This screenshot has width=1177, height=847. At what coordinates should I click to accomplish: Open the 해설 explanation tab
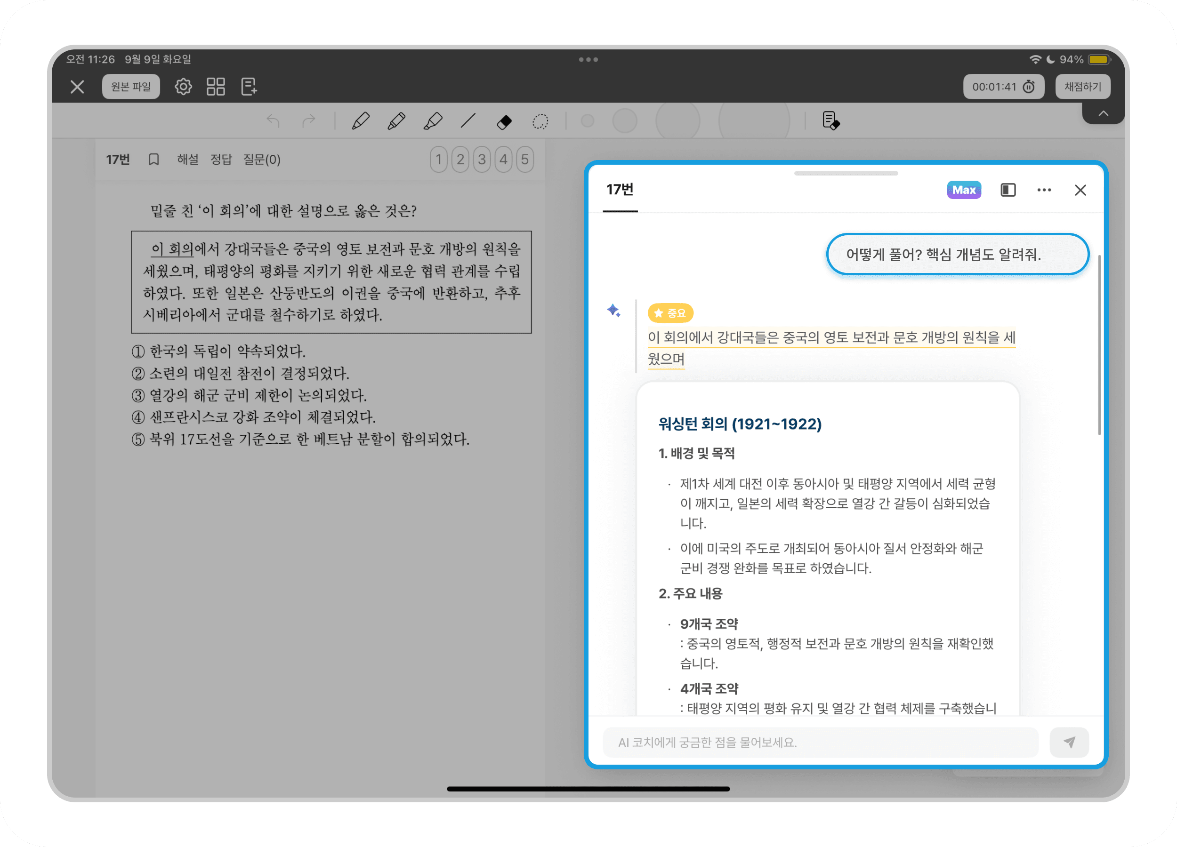point(188,159)
